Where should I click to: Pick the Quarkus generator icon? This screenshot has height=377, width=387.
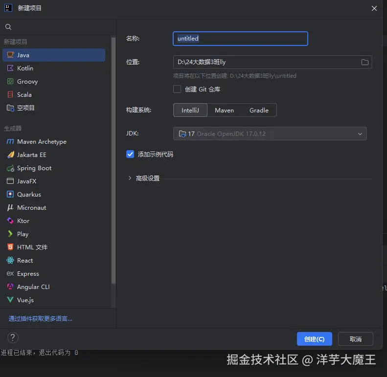[x=10, y=195]
